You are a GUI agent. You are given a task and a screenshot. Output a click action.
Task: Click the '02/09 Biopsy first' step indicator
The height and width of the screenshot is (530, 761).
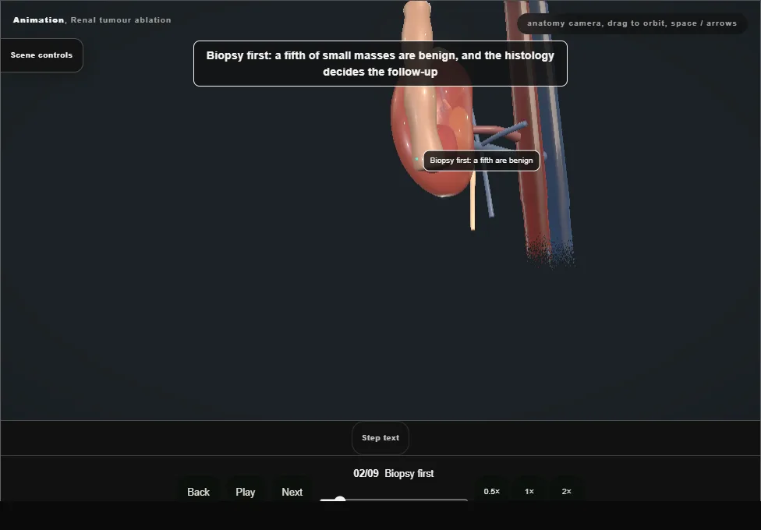point(394,473)
